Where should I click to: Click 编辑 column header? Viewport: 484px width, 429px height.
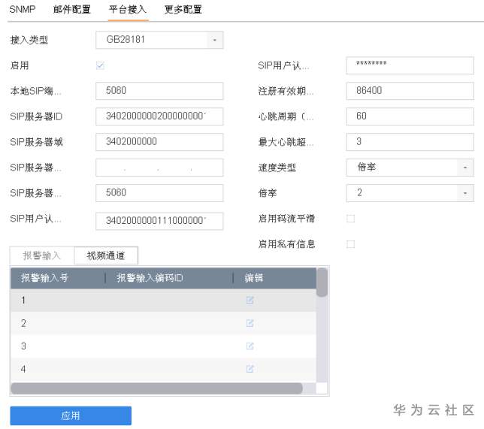point(275,278)
